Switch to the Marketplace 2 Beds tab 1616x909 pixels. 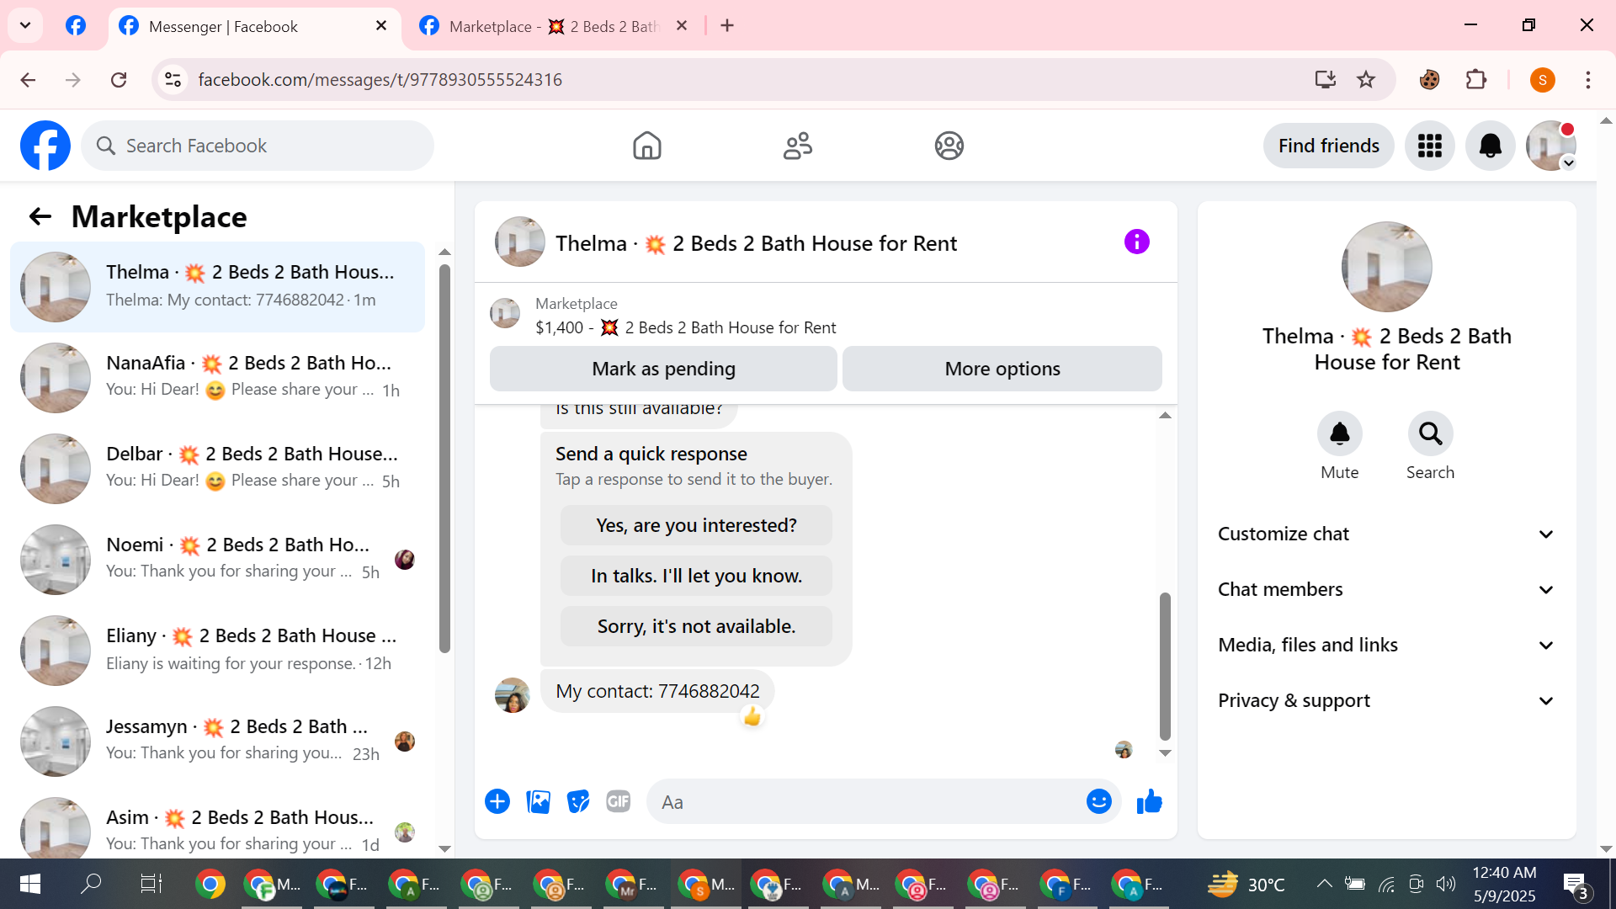[x=555, y=26]
